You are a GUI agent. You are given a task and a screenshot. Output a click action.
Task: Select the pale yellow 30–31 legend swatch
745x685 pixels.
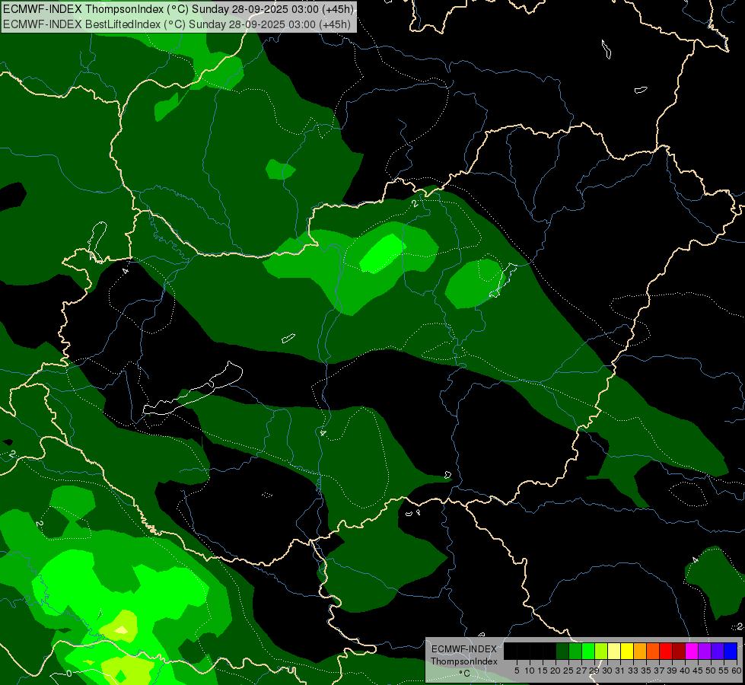(x=614, y=651)
